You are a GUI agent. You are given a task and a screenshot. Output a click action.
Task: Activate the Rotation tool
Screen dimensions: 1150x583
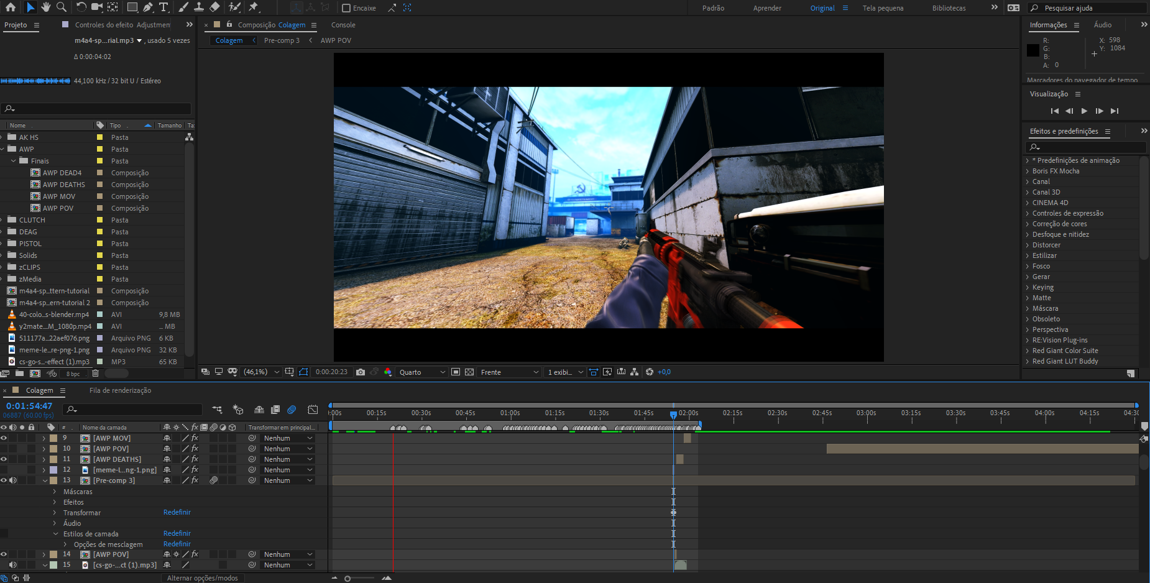pyautogui.click(x=80, y=7)
